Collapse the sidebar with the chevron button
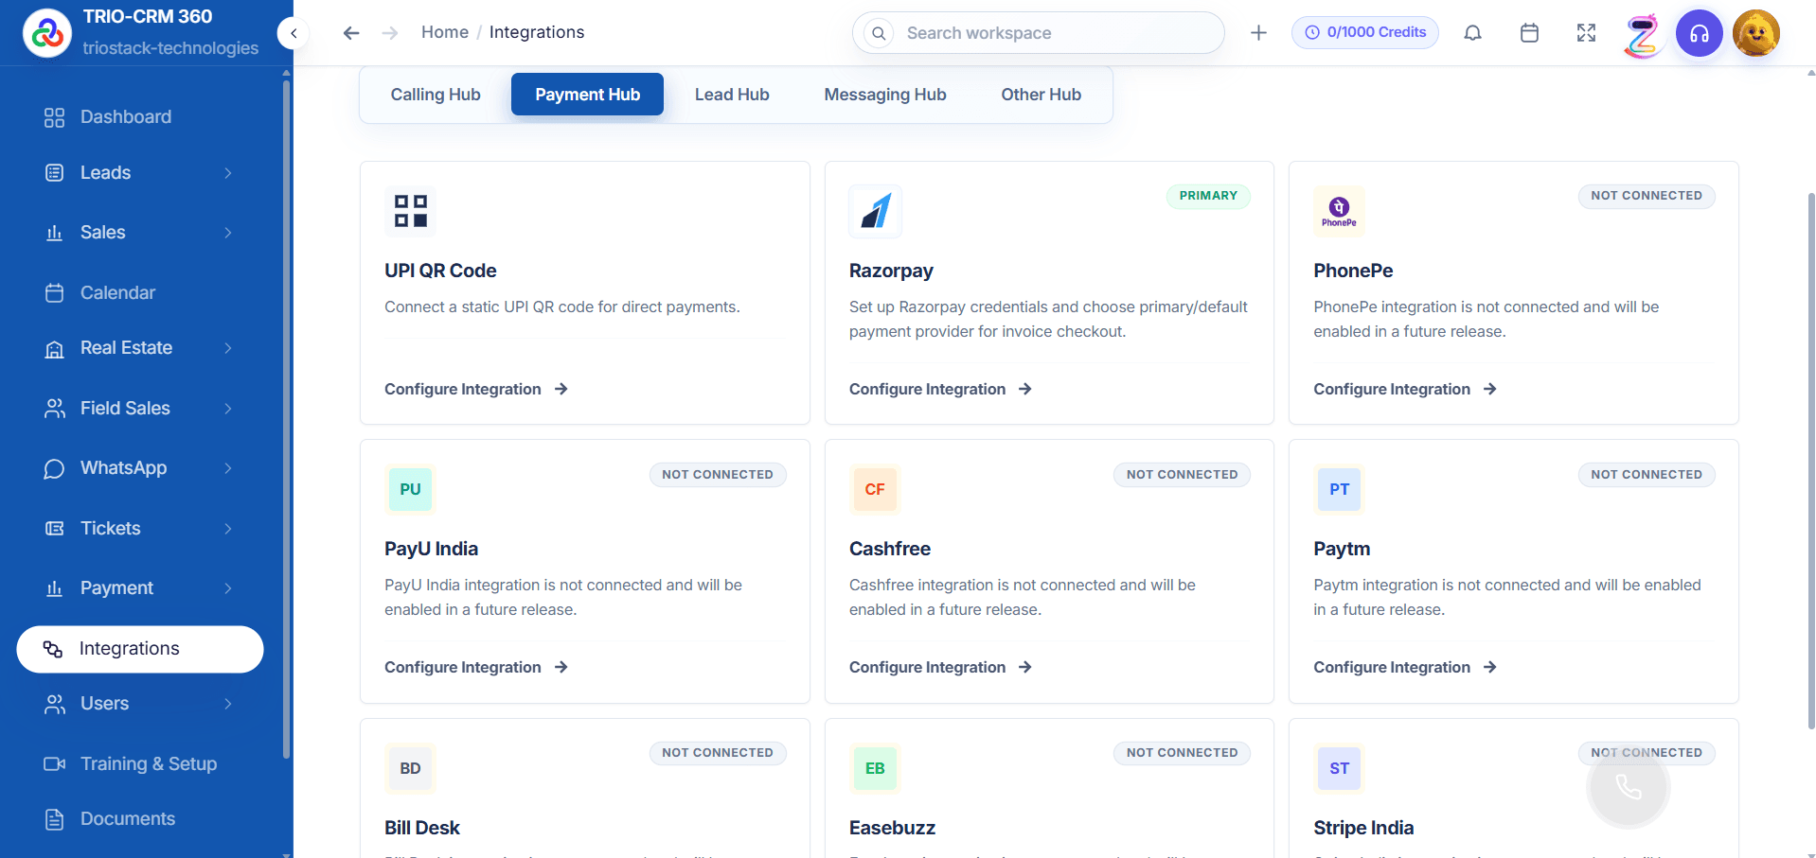This screenshot has height=858, width=1816. [x=294, y=33]
